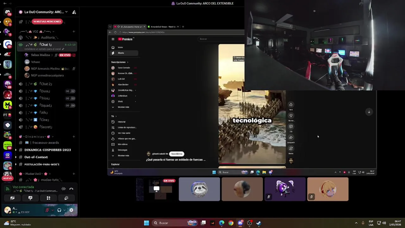Go to next Short with down arrow
The width and height of the screenshot is (405, 228).
coord(369,112)
